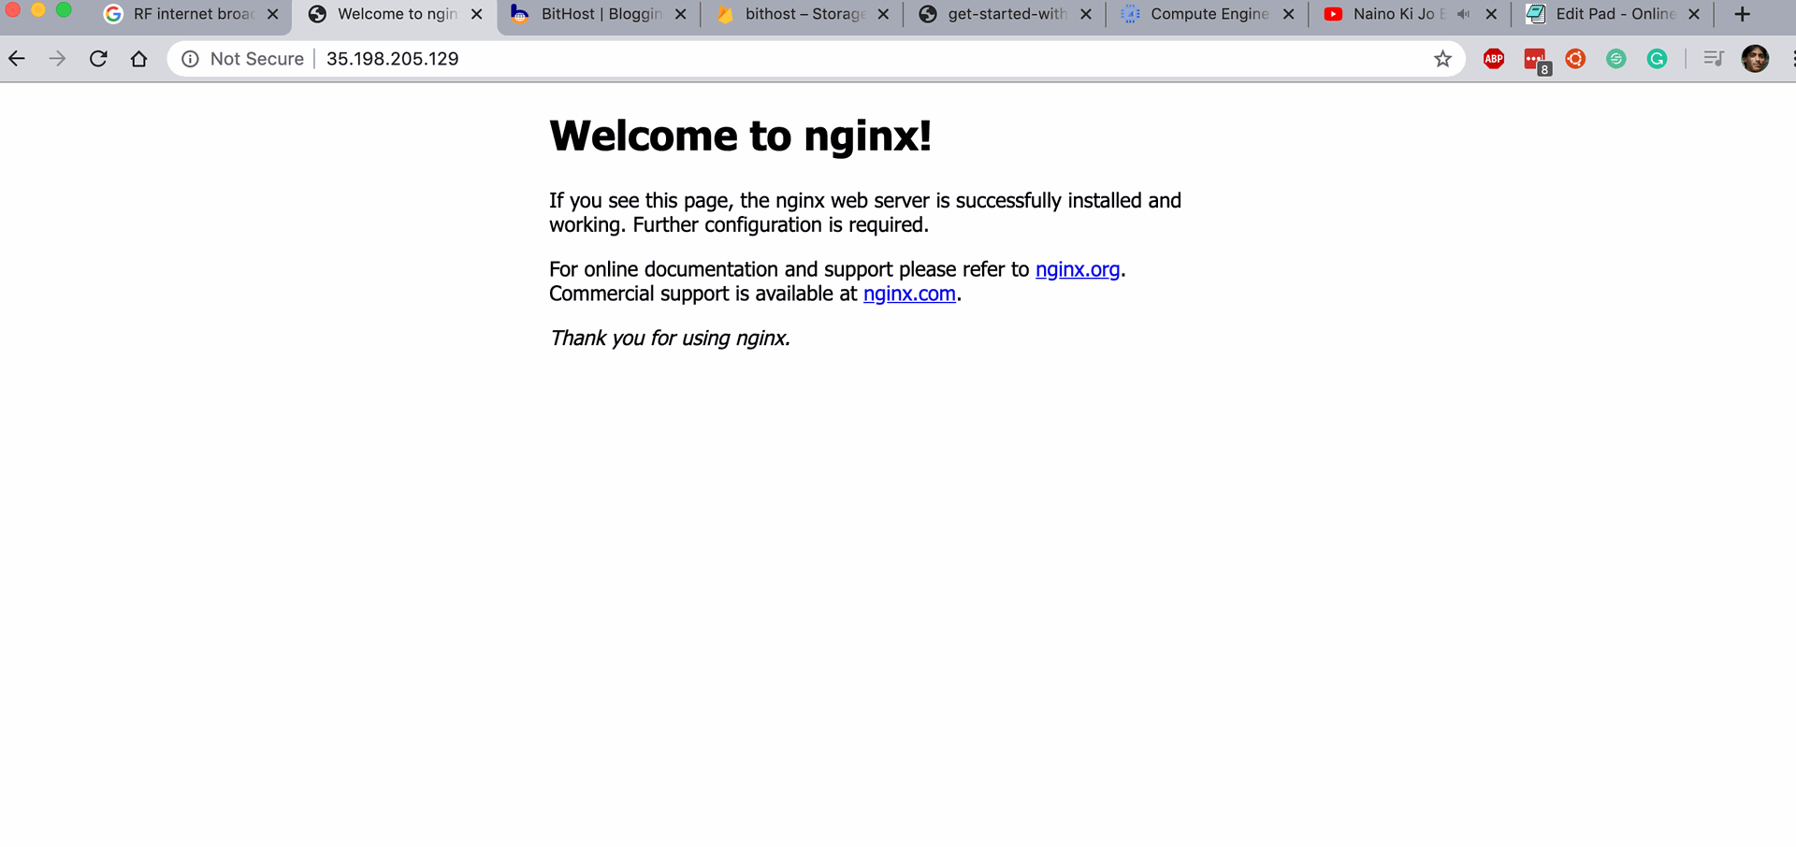Switch to the Edit Pad Online tab

tap(1615, 14)
